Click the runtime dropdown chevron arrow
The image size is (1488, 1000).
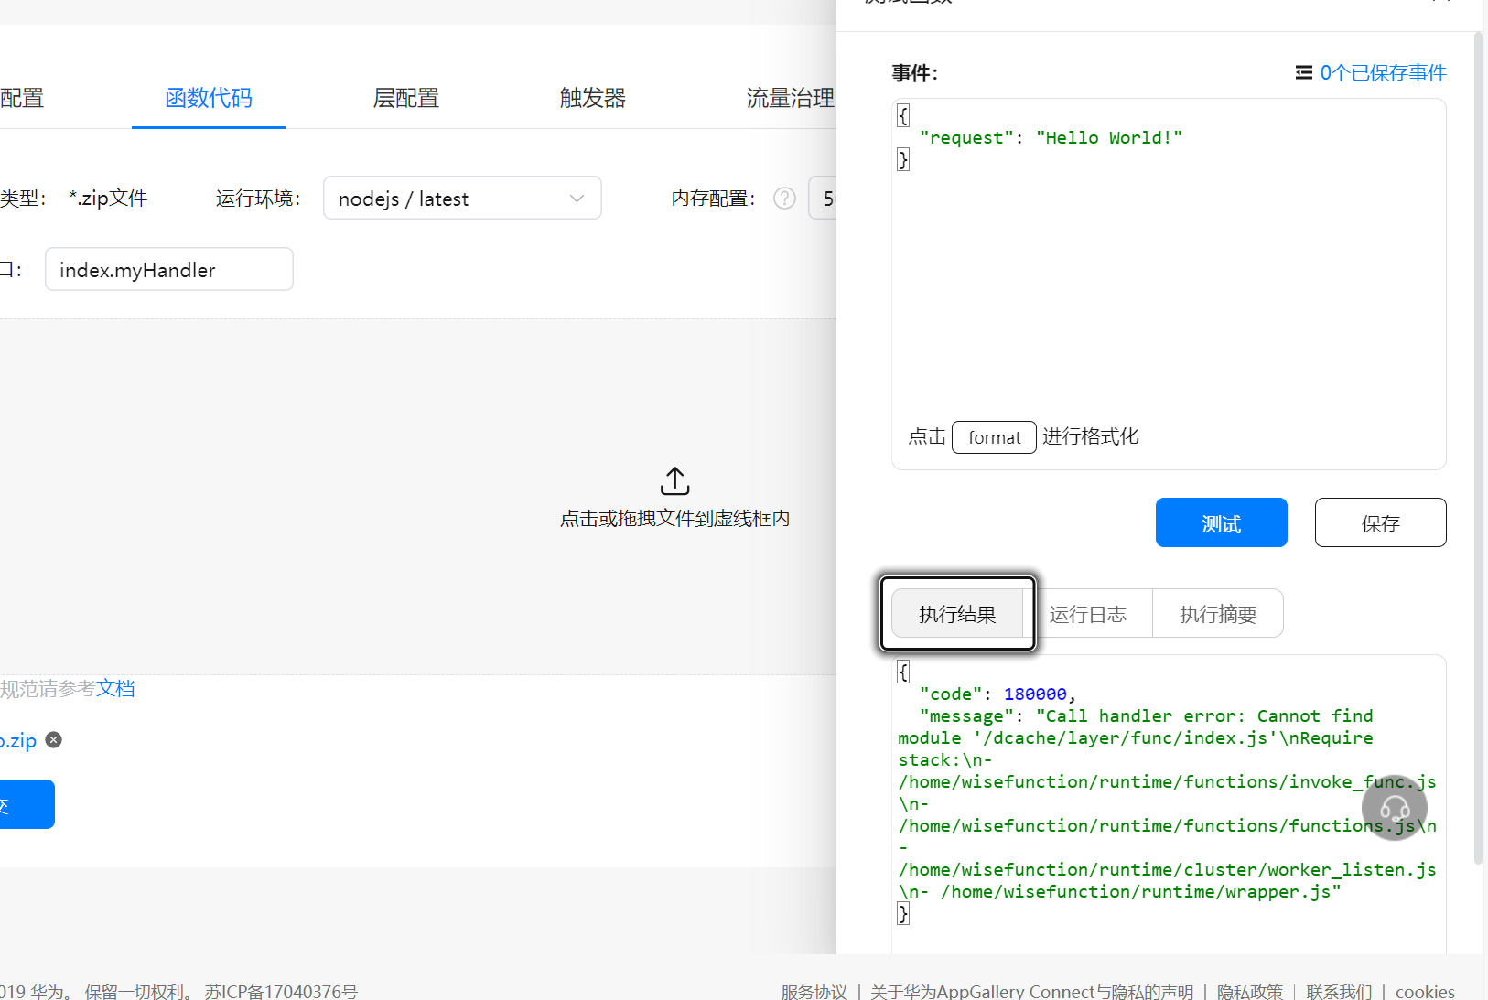click(x=577, y=199)
